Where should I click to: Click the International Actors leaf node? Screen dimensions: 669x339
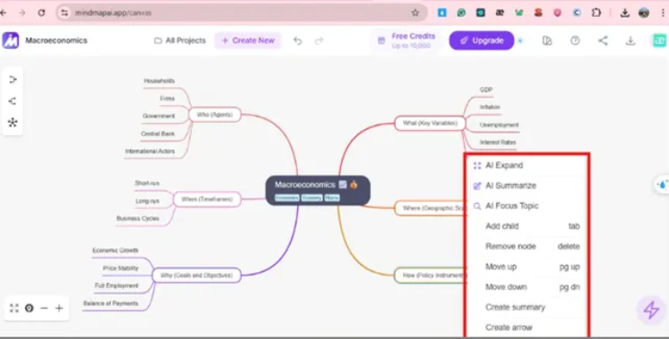coord(150,151)
